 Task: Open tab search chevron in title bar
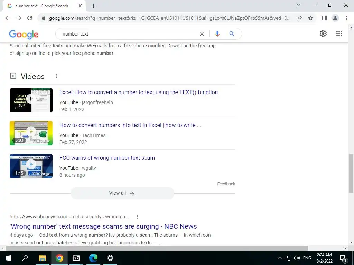click(x=298, y=5)
